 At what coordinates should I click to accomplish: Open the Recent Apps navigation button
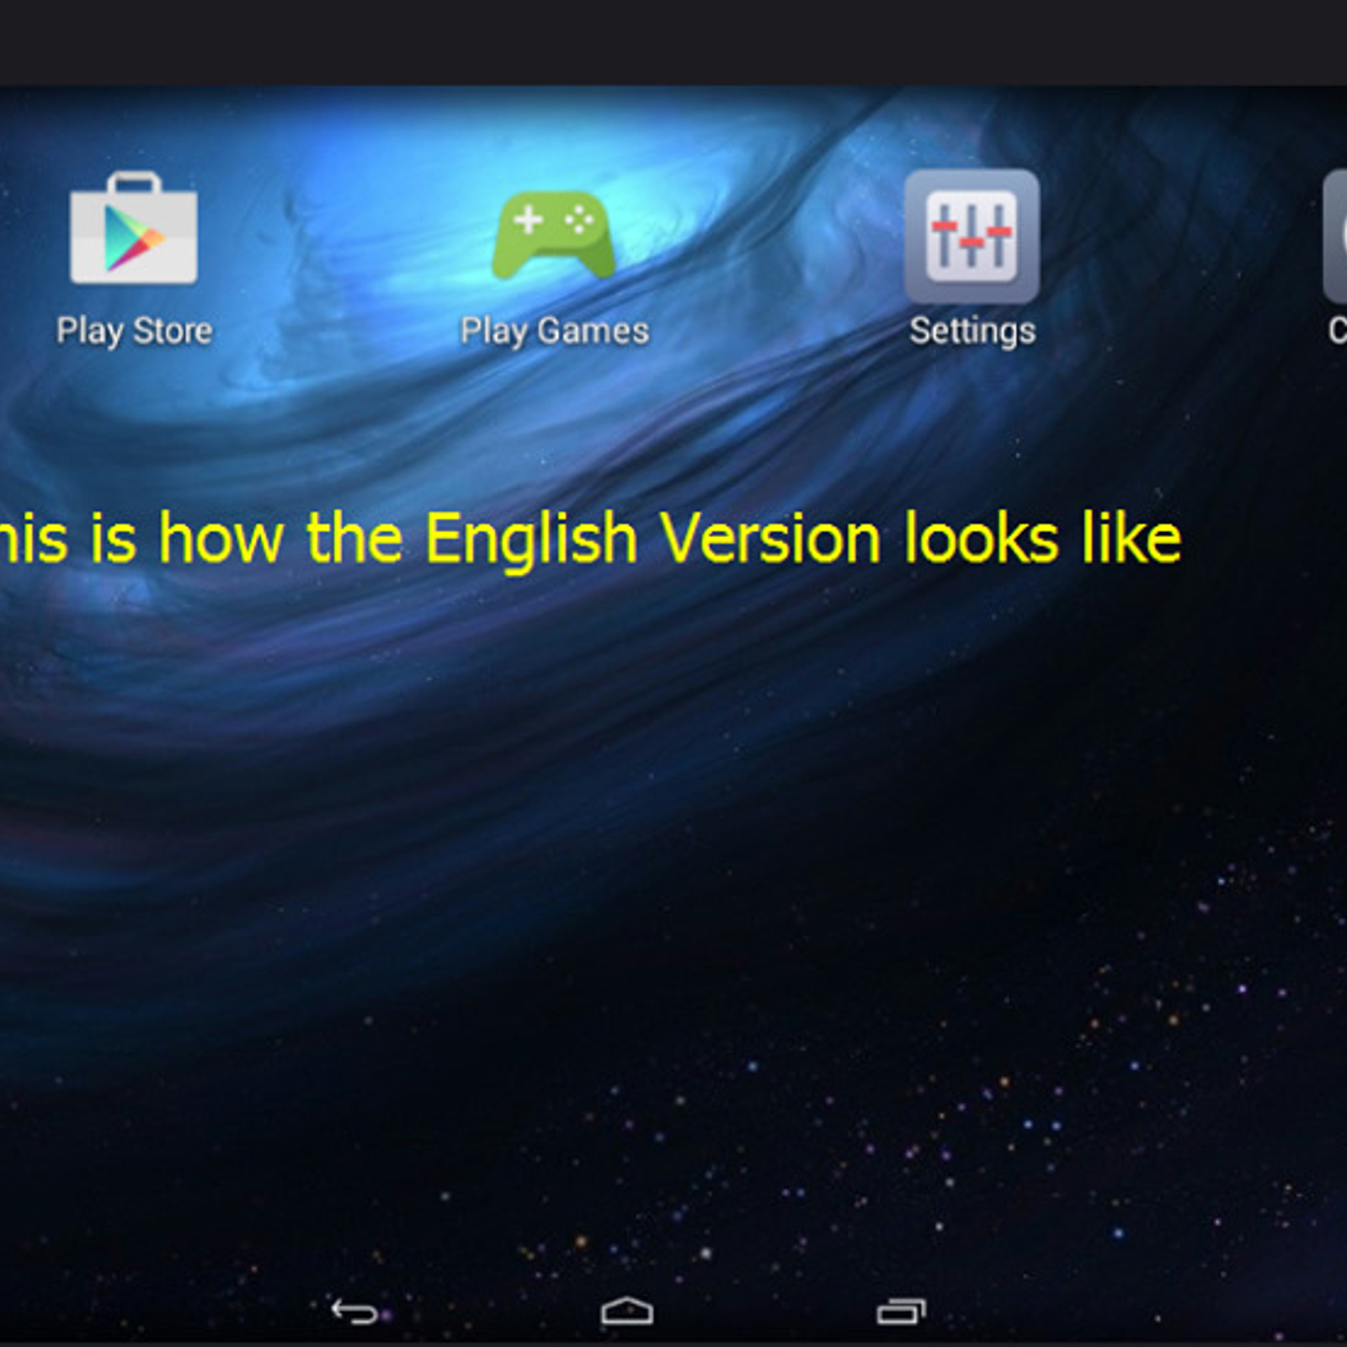901,1311
